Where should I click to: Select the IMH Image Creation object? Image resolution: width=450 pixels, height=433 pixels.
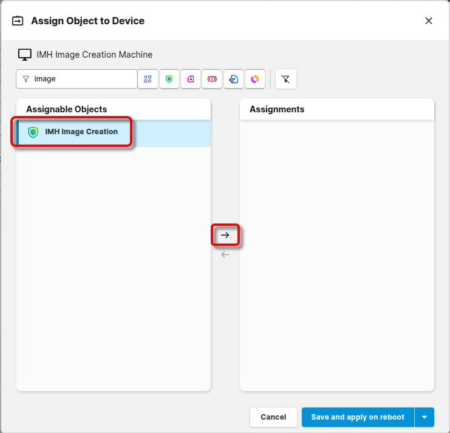click(x=81, y=132)
